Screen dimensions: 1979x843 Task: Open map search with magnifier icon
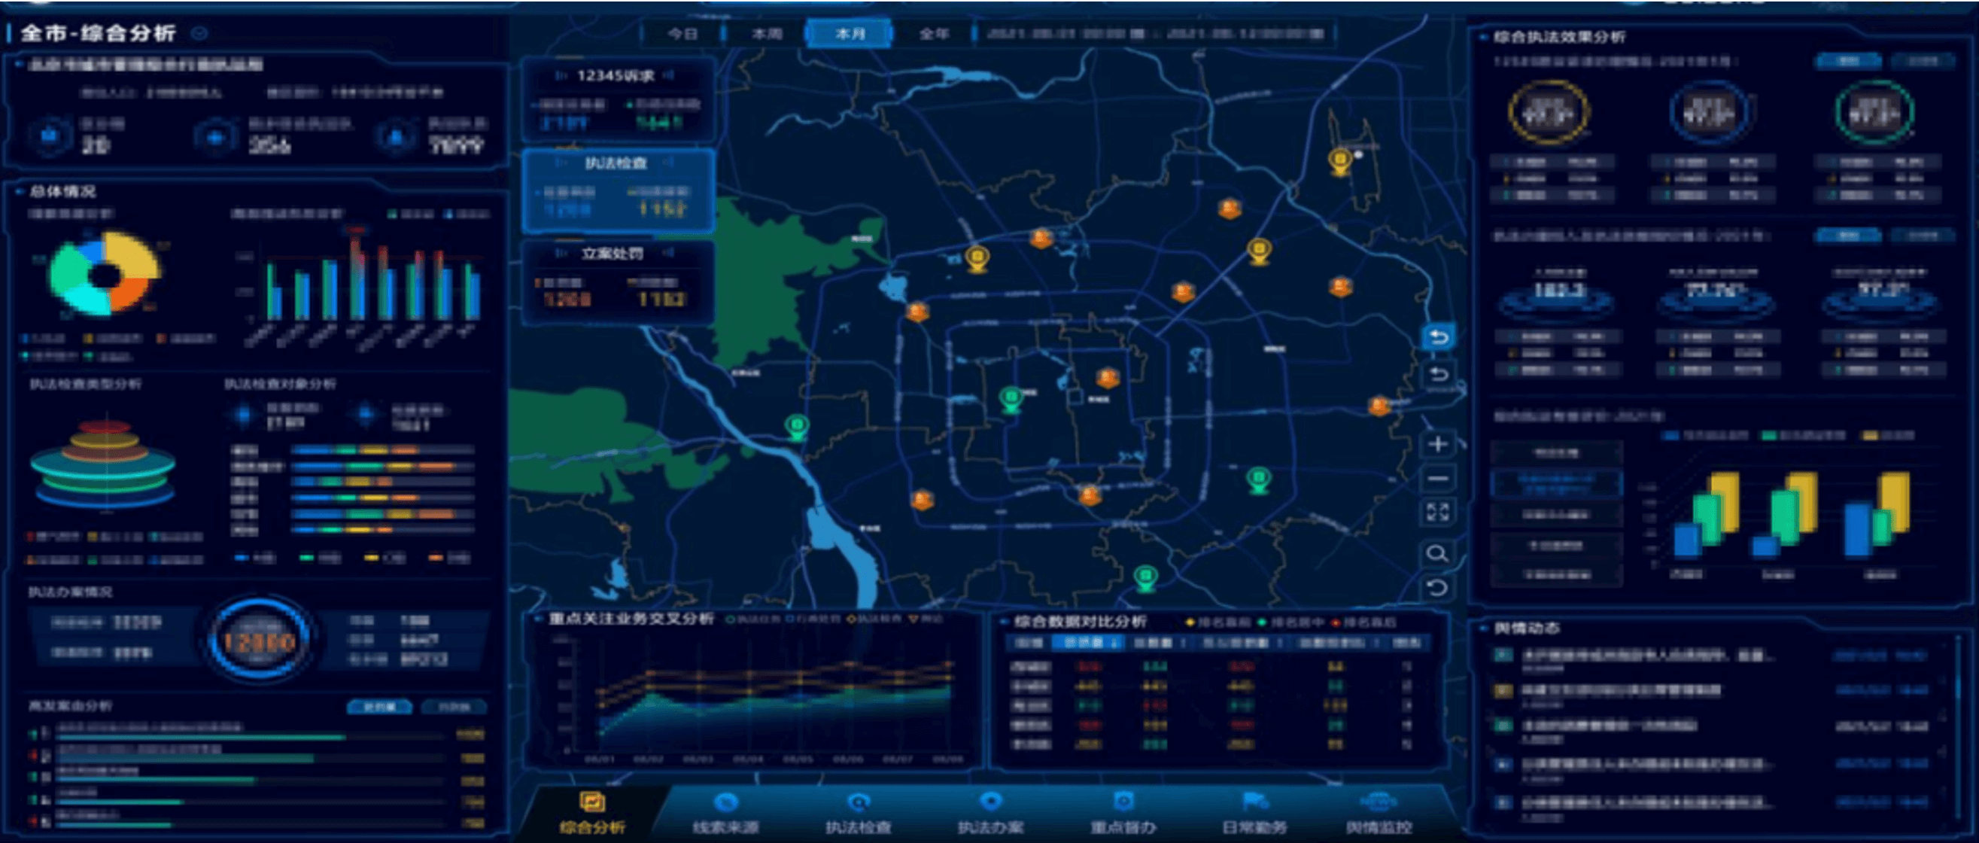(x=1437, y=553)
